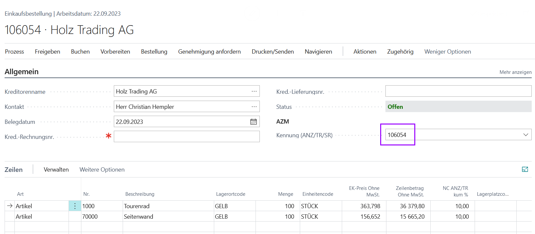Open the Drucken/Senden menu

tap(273, 52)
